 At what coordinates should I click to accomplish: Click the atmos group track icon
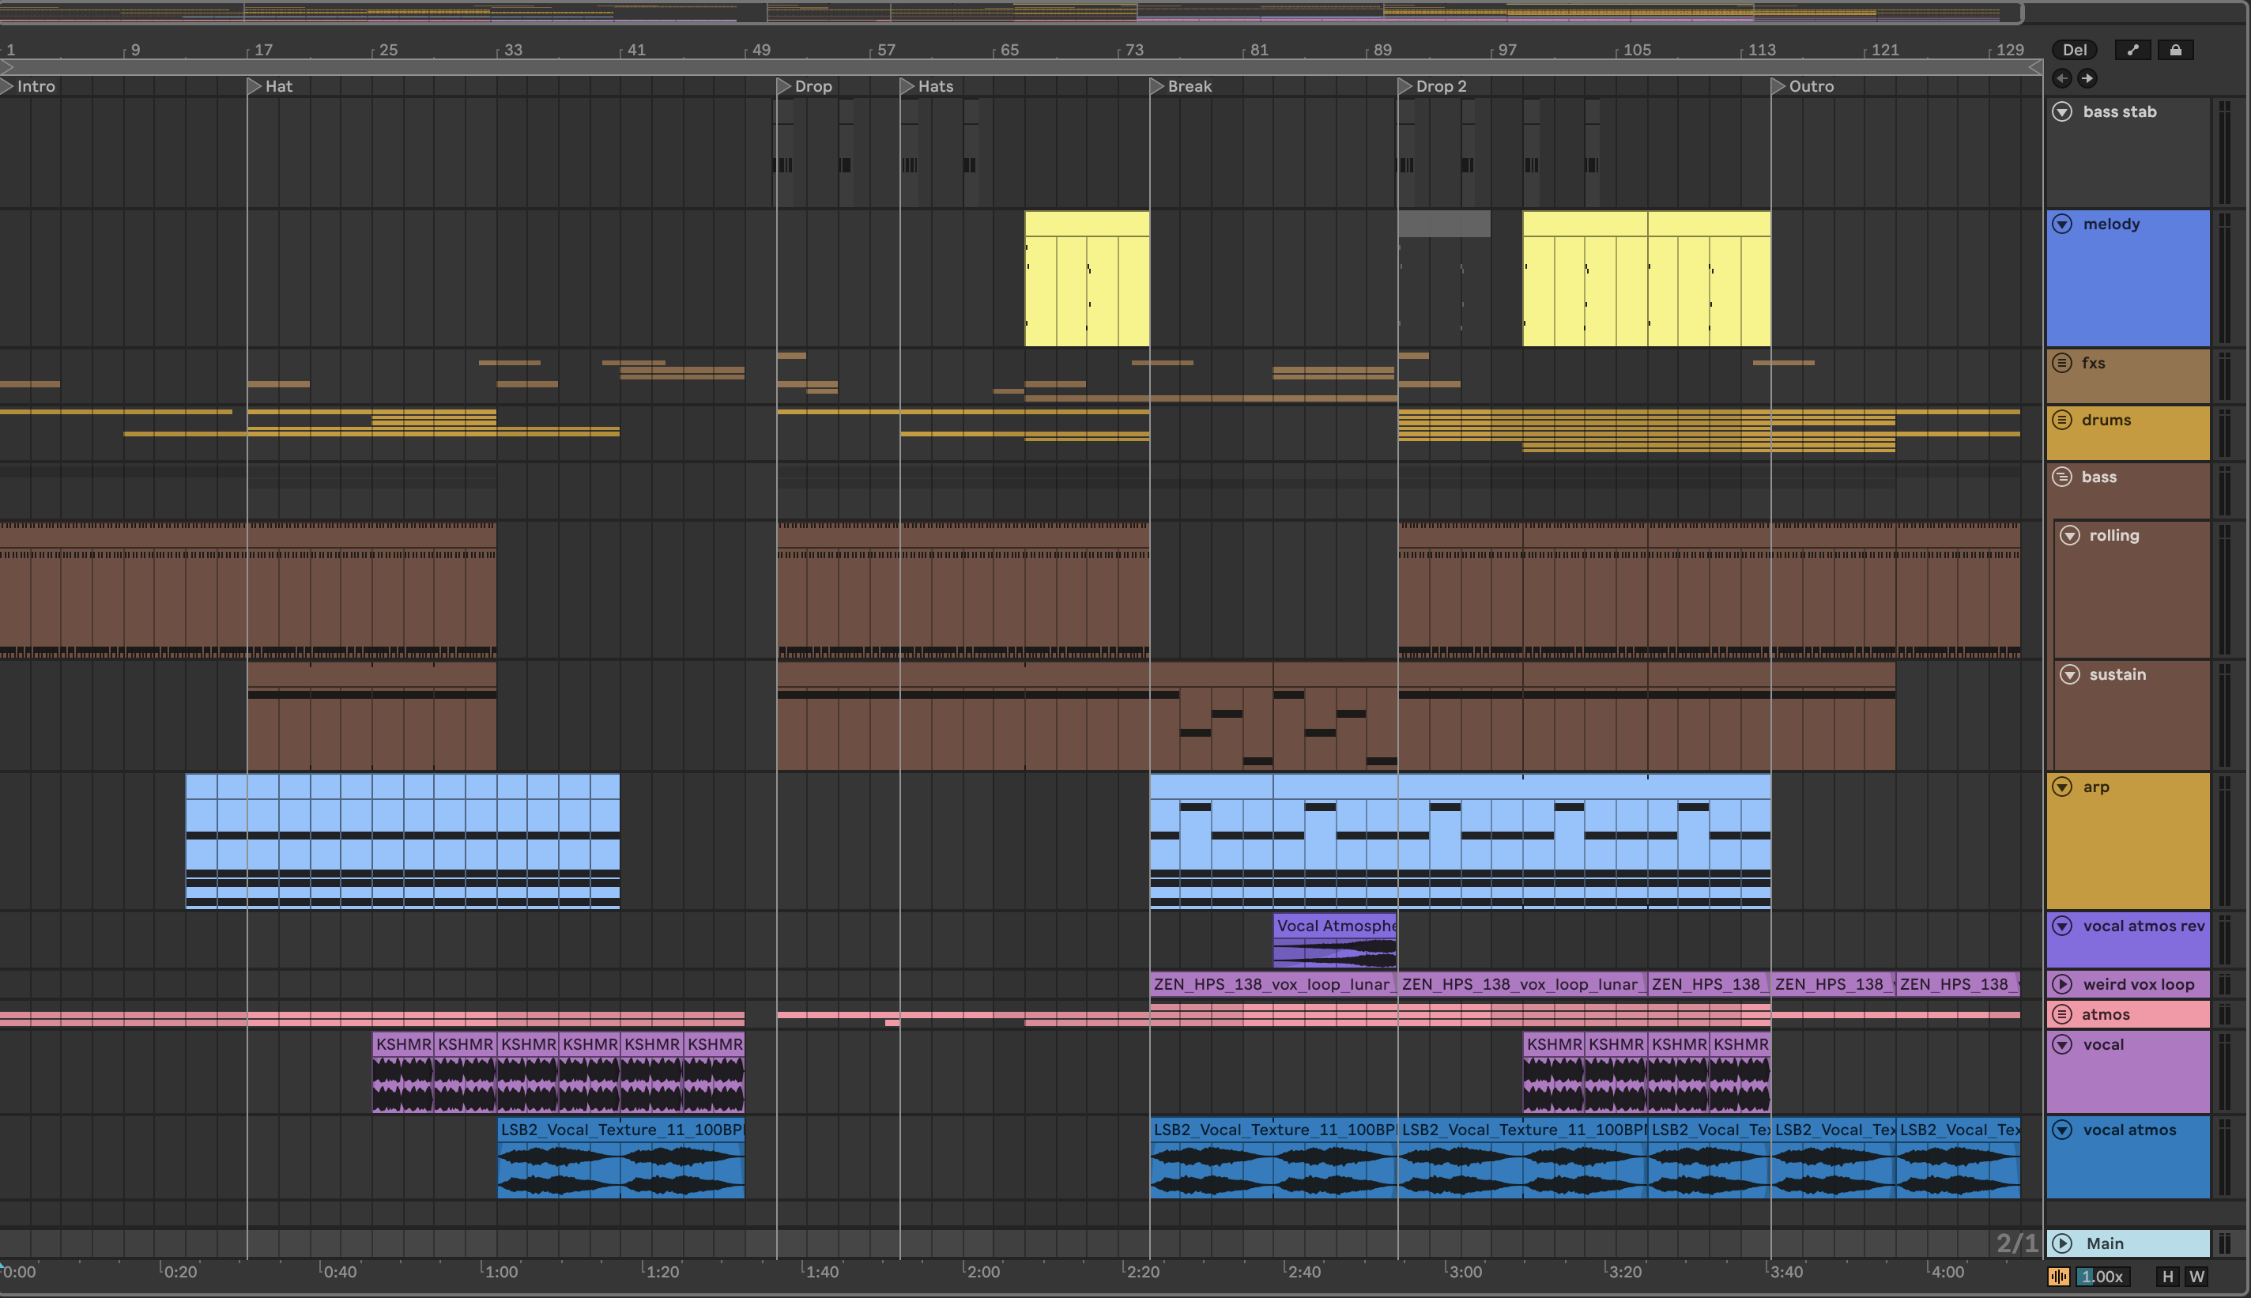2062,1014
